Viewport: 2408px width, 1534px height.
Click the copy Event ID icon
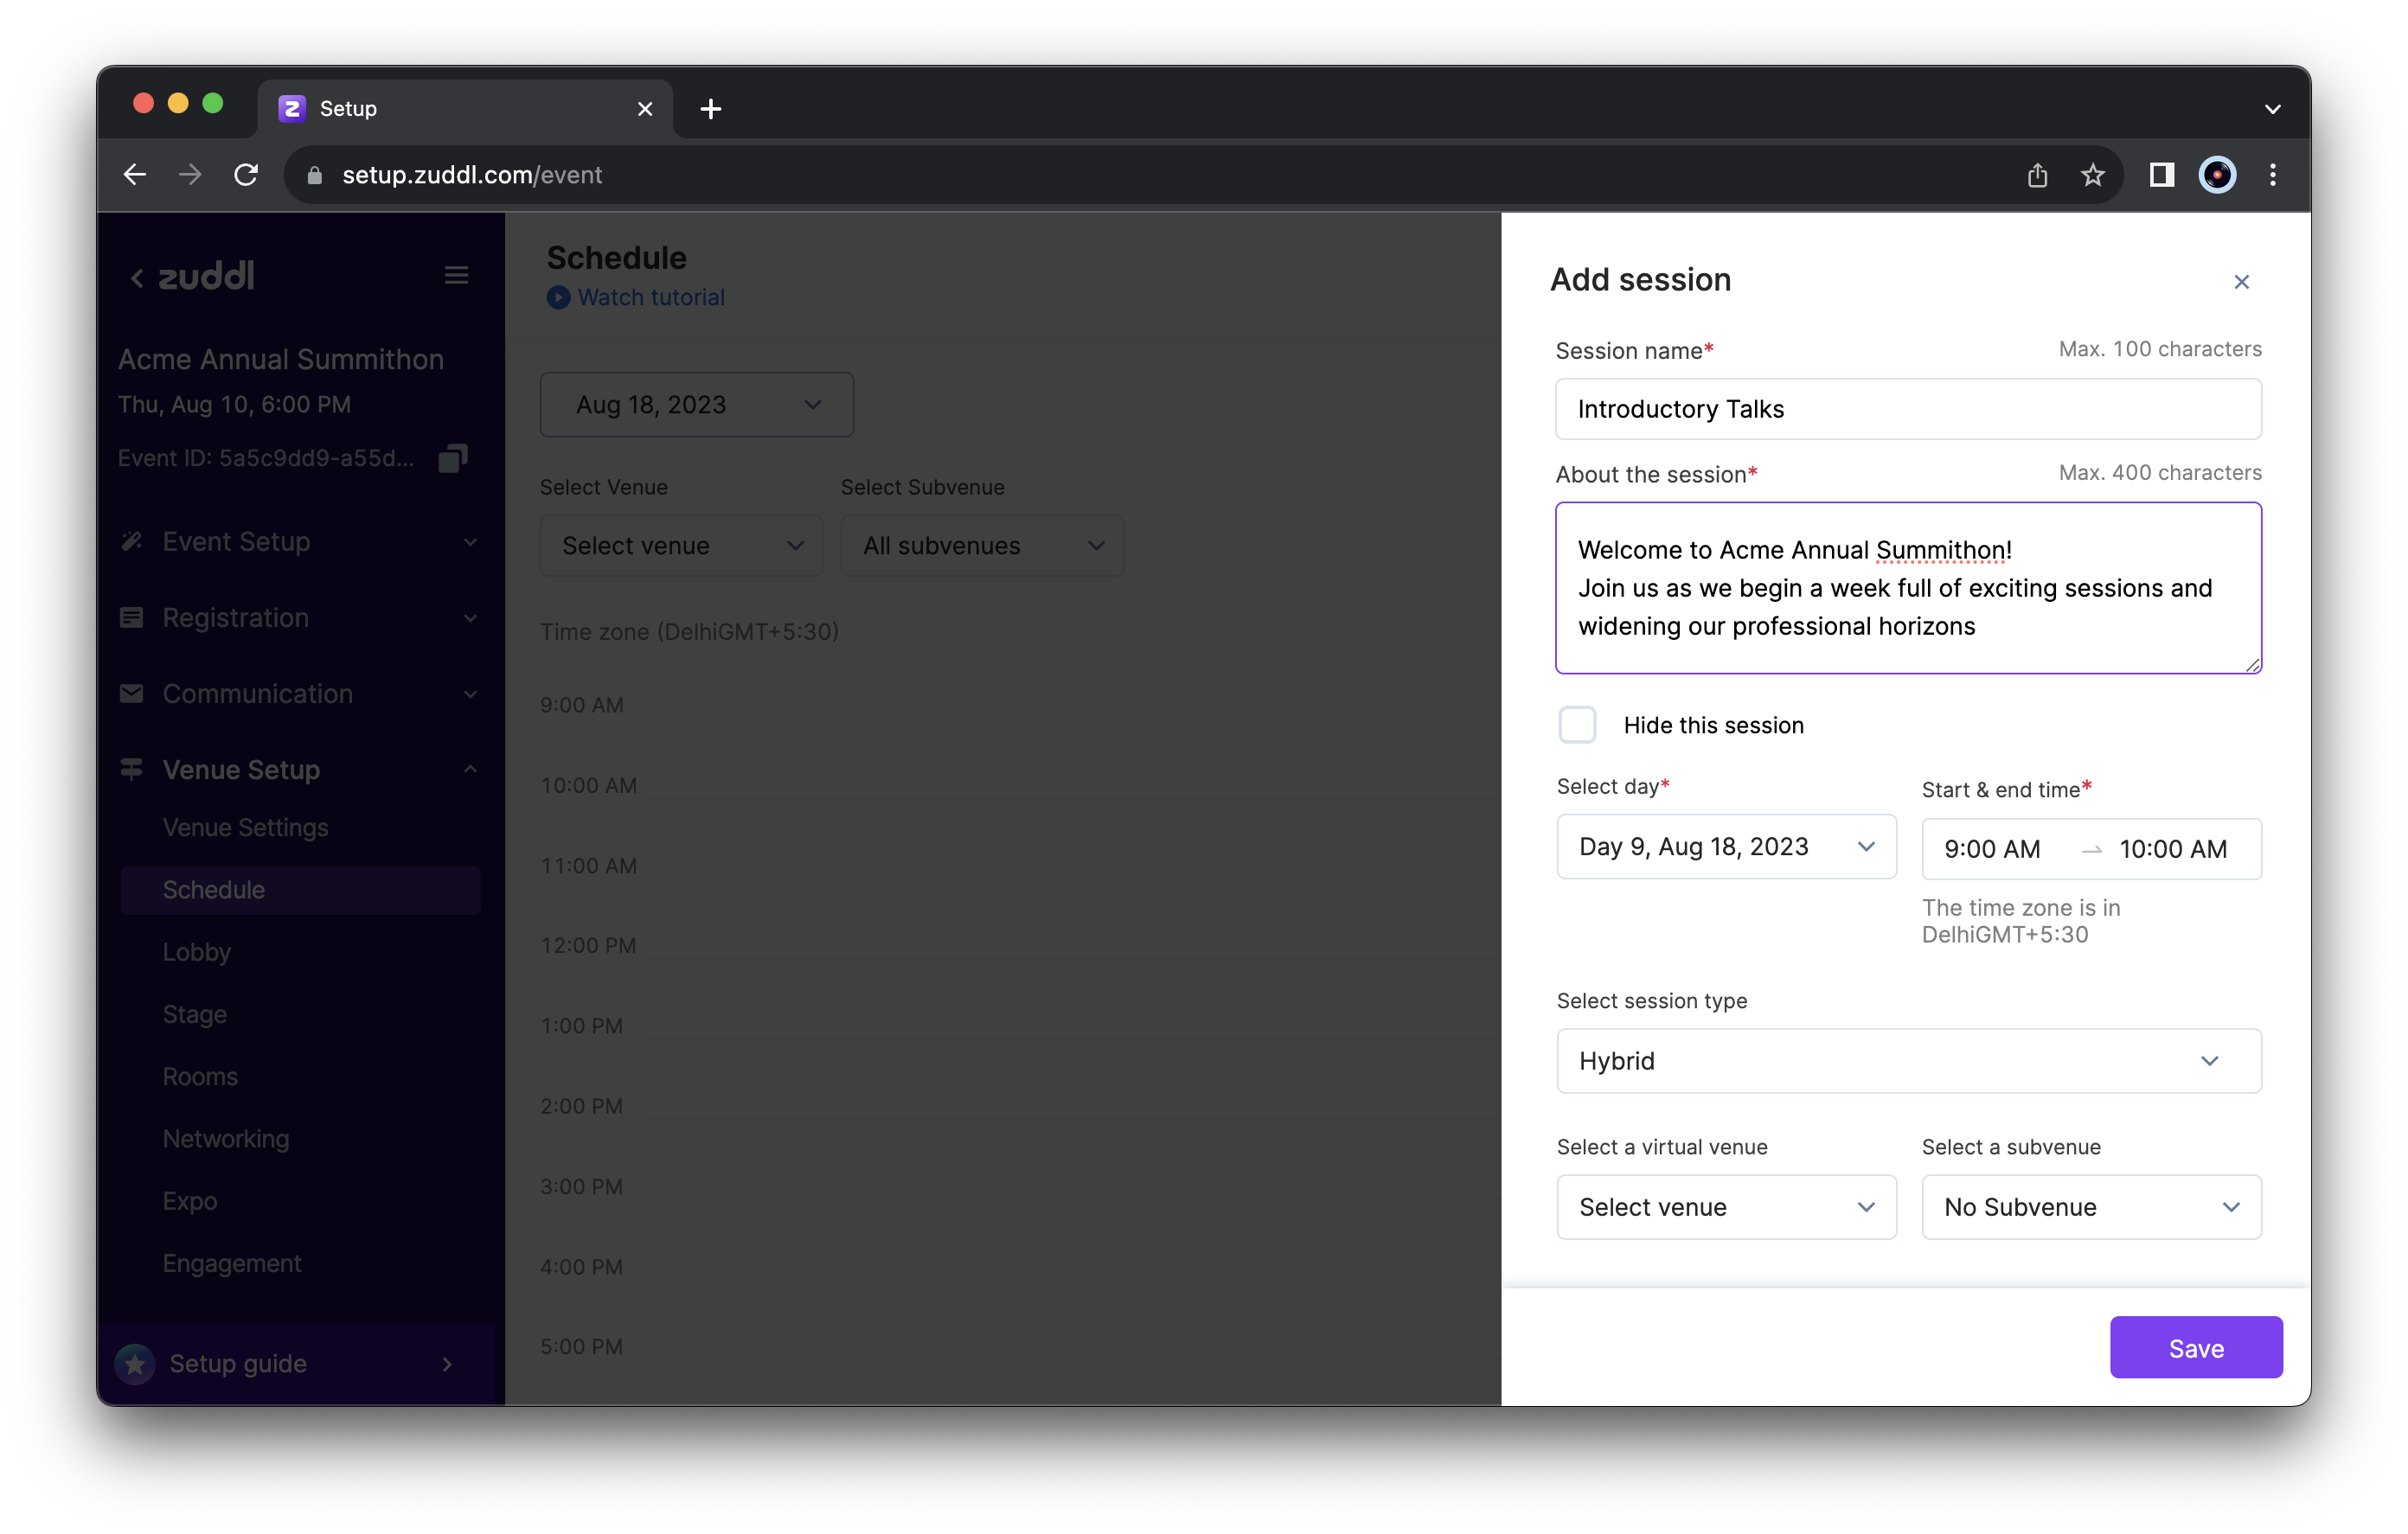click(x=452, y=457)
